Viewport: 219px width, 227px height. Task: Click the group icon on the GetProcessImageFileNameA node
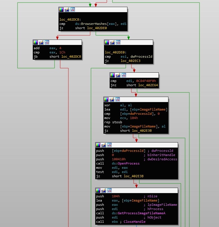109,191
